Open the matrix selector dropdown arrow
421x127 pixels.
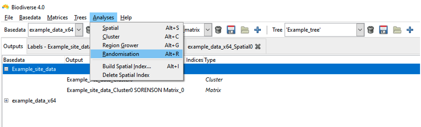click(208, 30)
